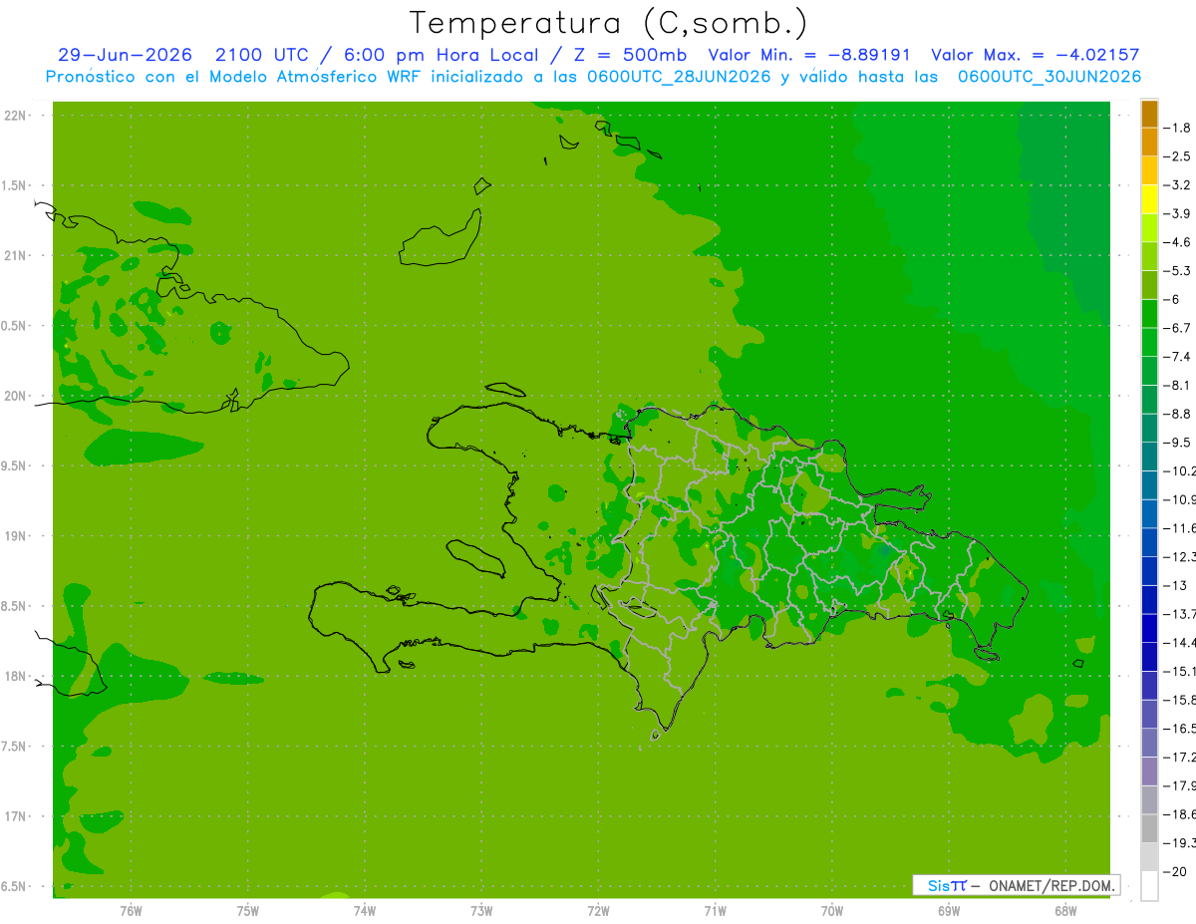
Task: Click the "-15.8" colorbar tick label
Action: point(1179,700)
